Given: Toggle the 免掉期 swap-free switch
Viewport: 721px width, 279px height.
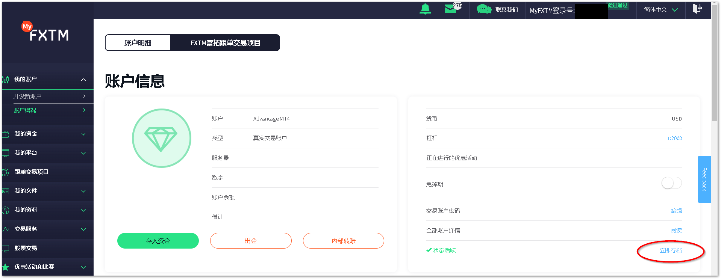Looking at the screenshot, I should coord(671,183).
